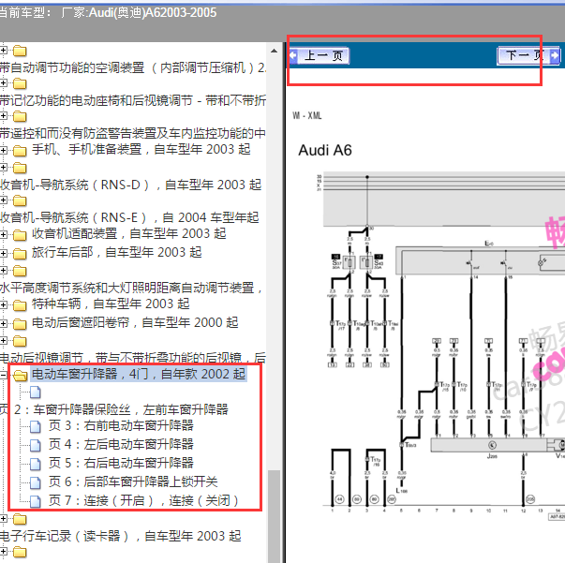Click folder icon above 电动后视镜调节
This screenshot has width=565, height=563.
20,341
